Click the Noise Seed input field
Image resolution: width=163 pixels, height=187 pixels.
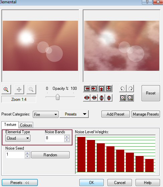point(15,154)
